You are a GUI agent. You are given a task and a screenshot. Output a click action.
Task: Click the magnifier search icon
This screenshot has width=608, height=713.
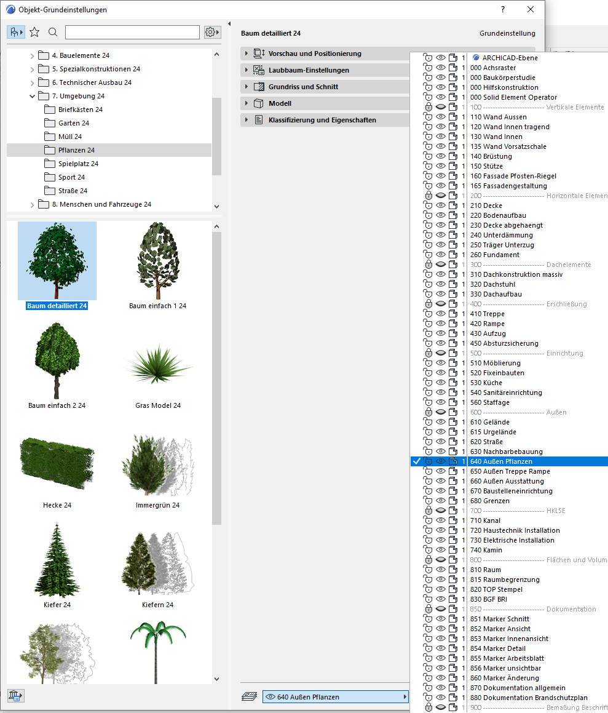(x=53, y=32)
